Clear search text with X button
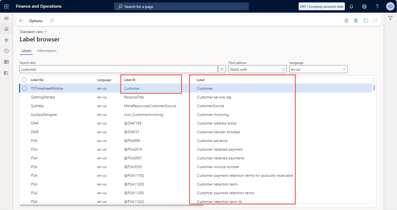The width and height of the screenshot is (397, 210). click(x=222, y=69)
